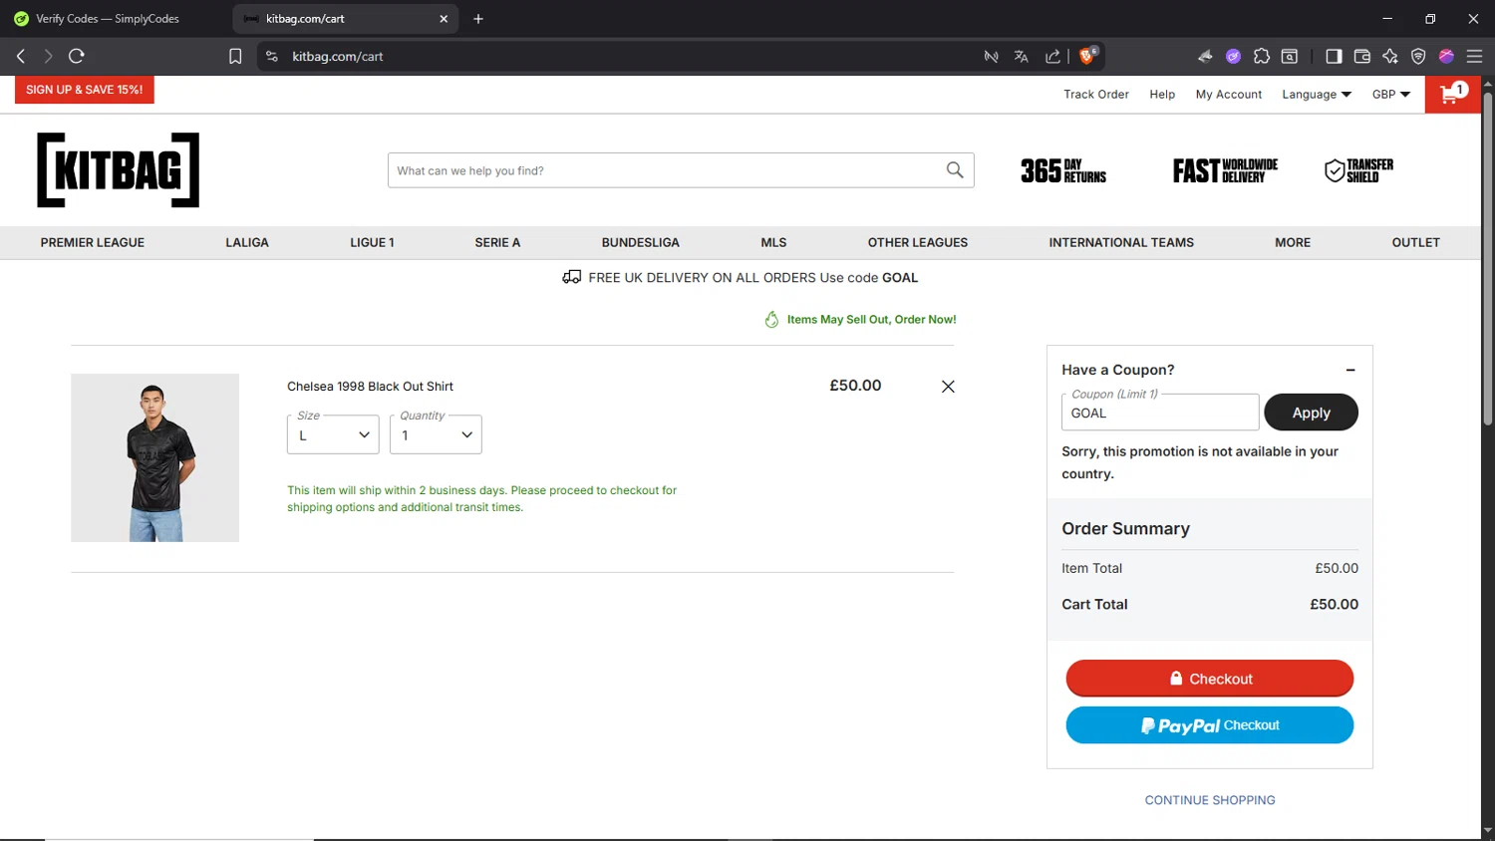1495x841 pixels.
Task: Click the Fast Worldwide Delivery badge
Action: (1225, 170)
